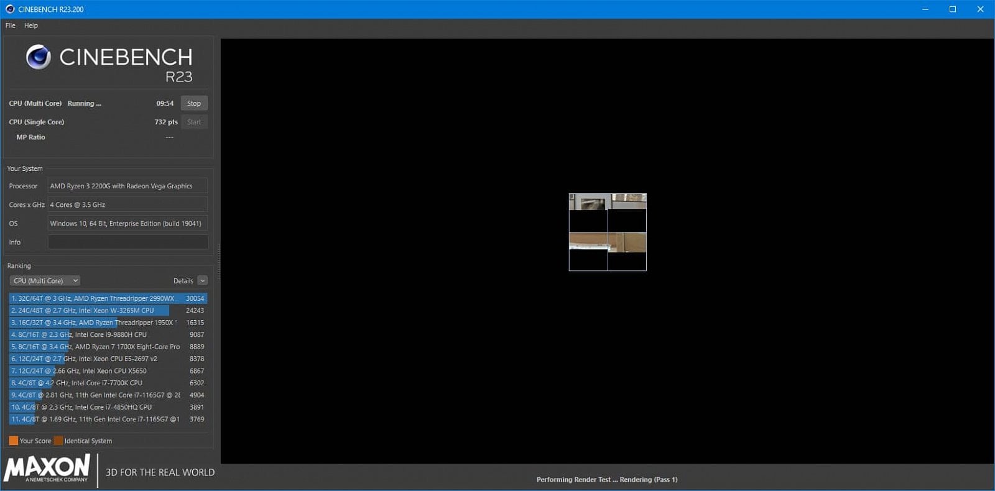
Task: Click the Cinebench icon in title bar
Action: click(x=9, y=9)
